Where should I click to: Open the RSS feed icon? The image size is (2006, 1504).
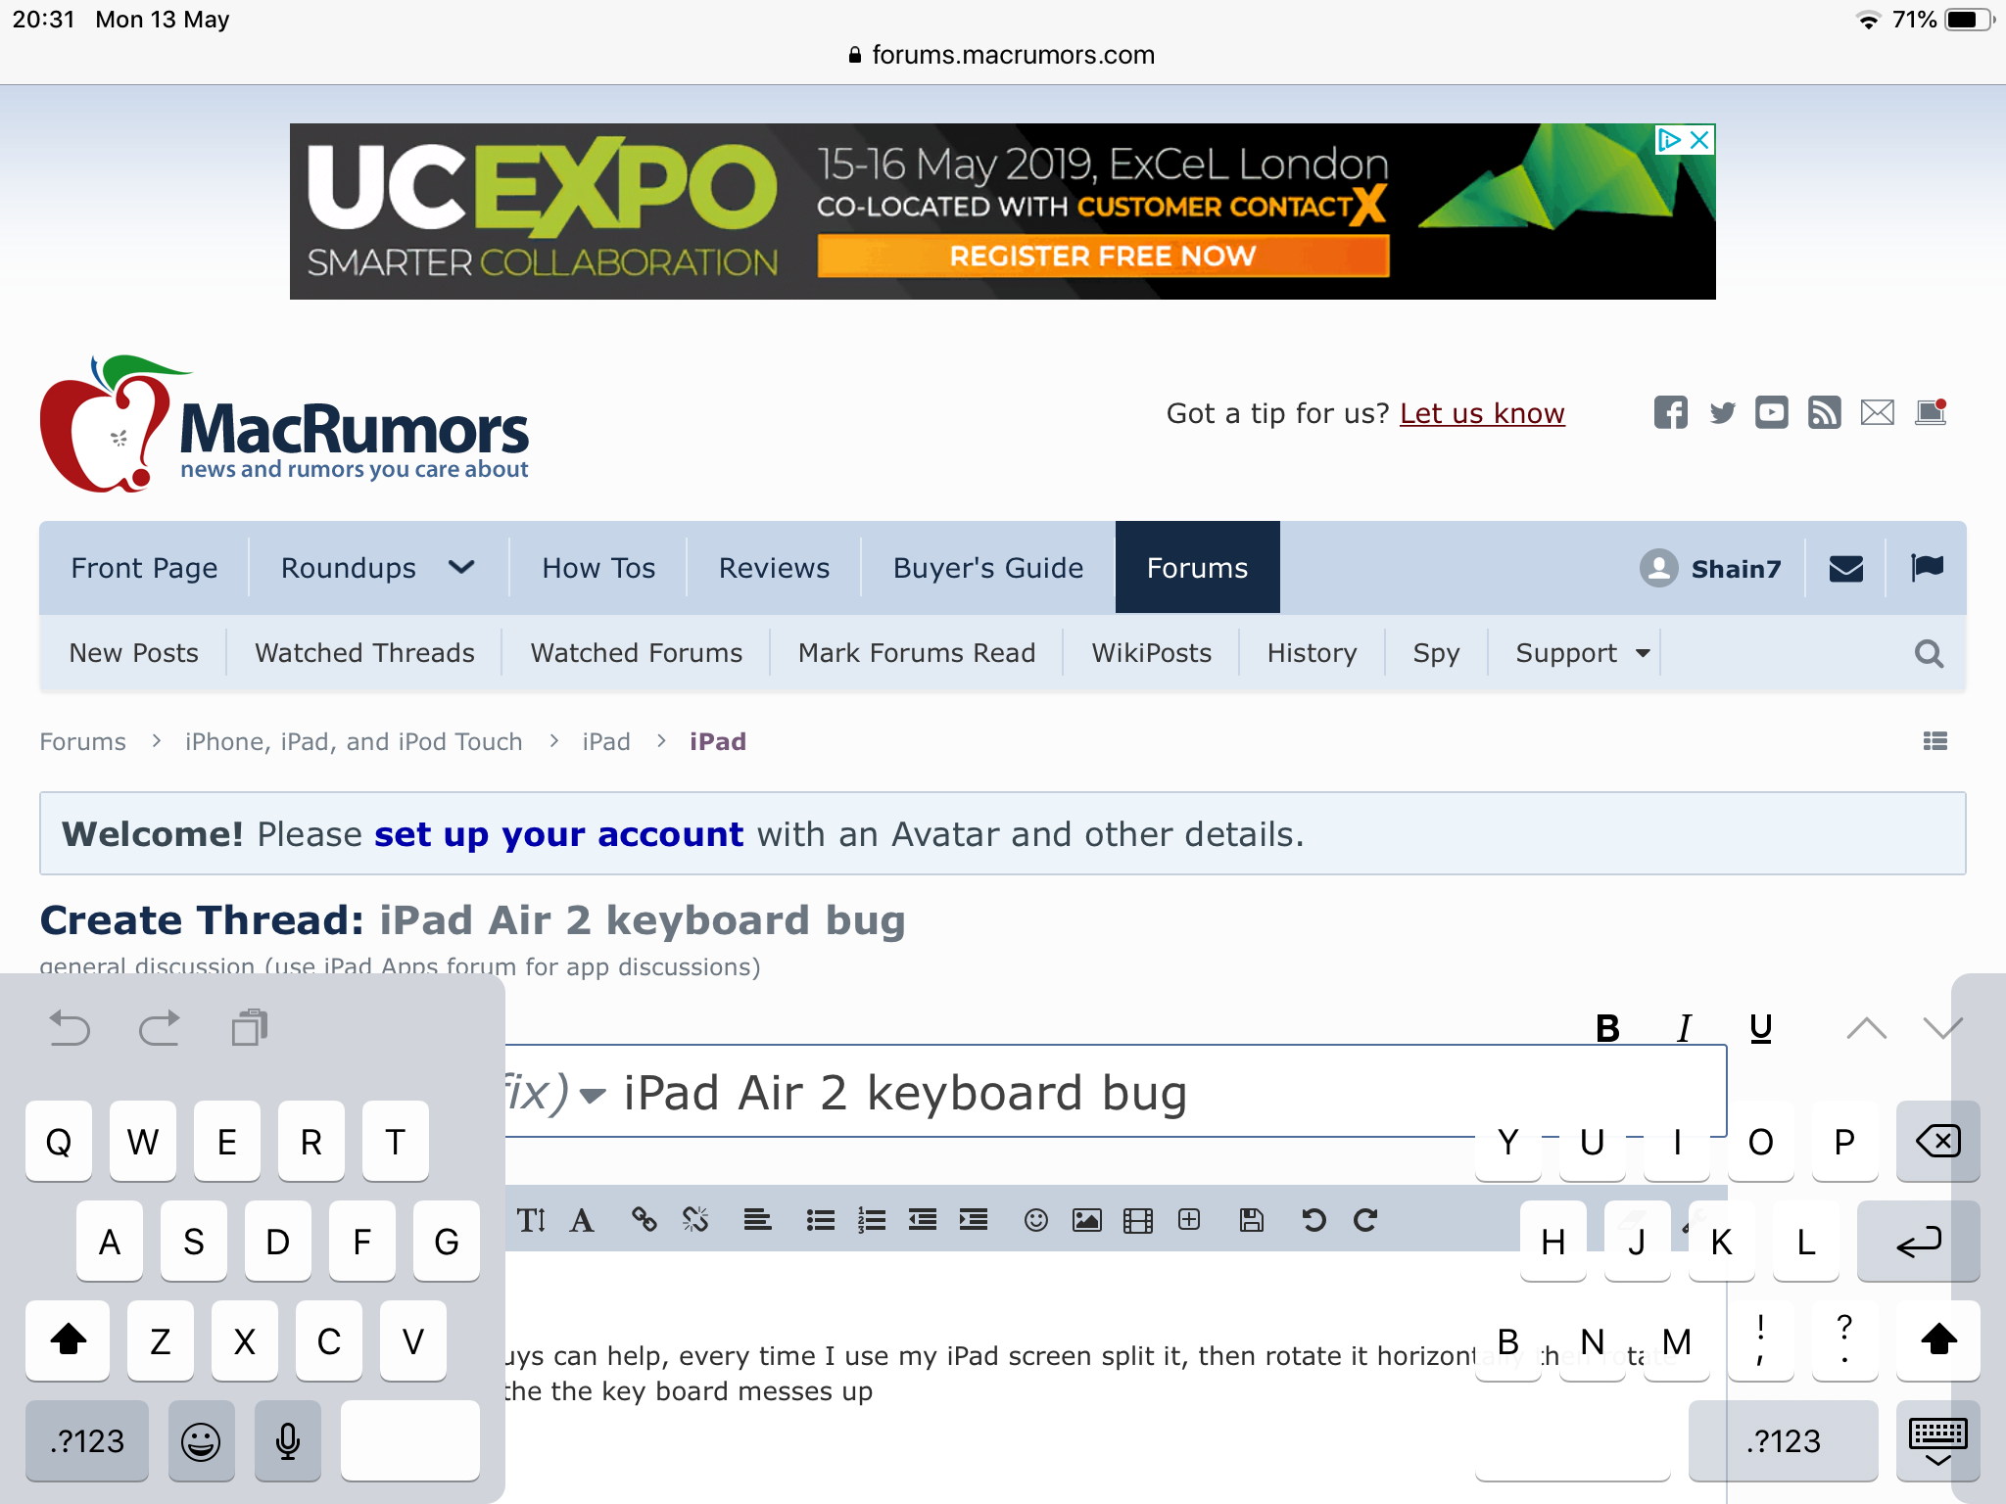click(x=1824, y=412)
